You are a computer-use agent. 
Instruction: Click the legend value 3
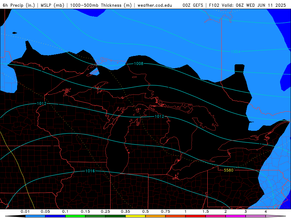[x=246, y=211]
